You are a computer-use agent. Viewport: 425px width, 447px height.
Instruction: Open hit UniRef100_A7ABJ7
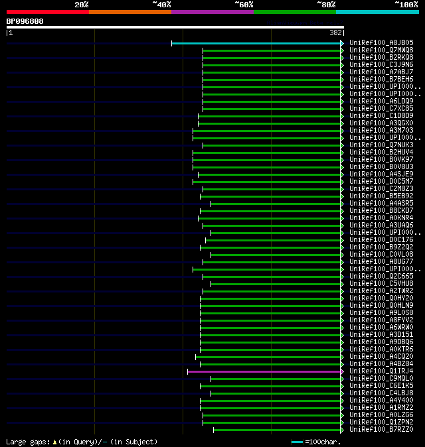pyautogui.click(x=381, y=72)
